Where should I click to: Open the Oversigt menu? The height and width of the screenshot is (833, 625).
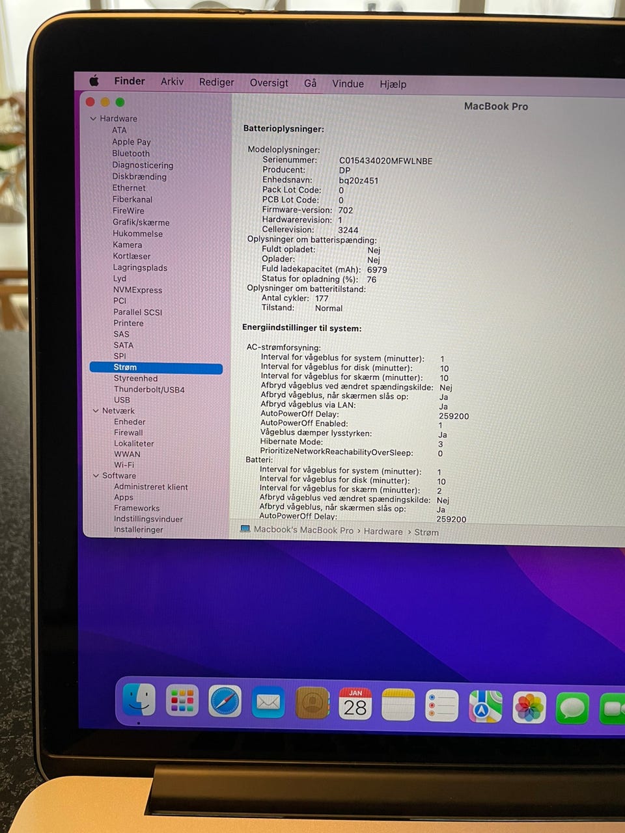[269, 83]
